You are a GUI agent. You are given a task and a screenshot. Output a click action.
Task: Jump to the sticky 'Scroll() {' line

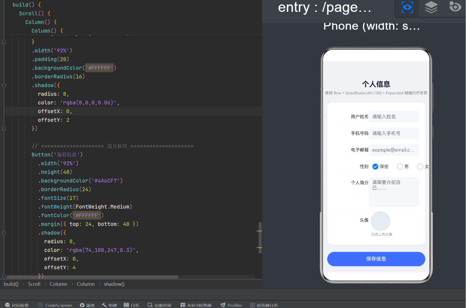[34, 13]
